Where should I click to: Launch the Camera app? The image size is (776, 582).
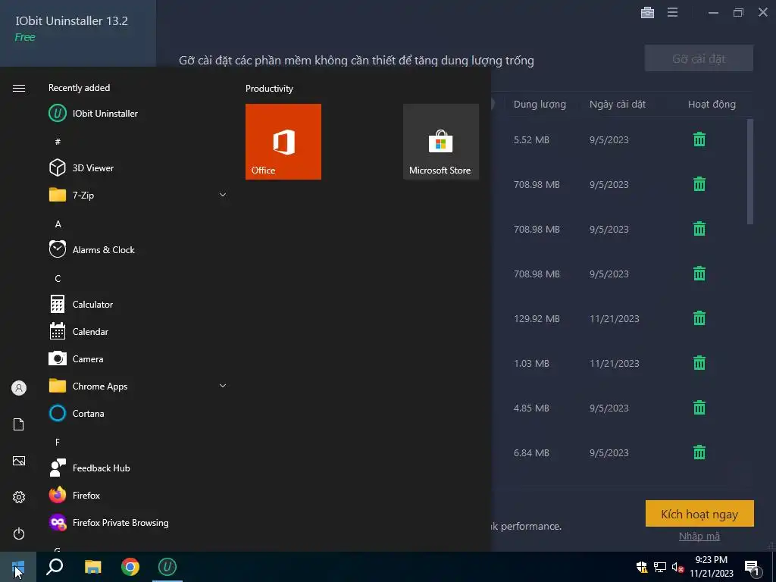137,358
